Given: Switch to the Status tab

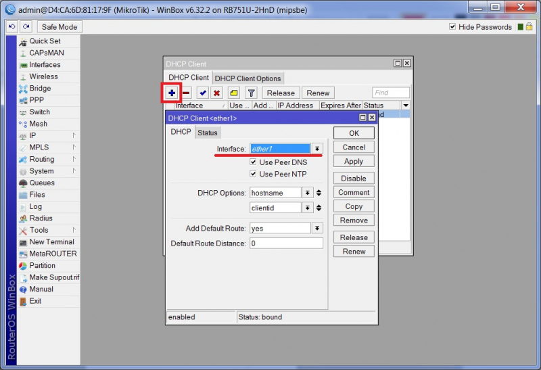Looking at the screenshot, I should pos(208,133).
